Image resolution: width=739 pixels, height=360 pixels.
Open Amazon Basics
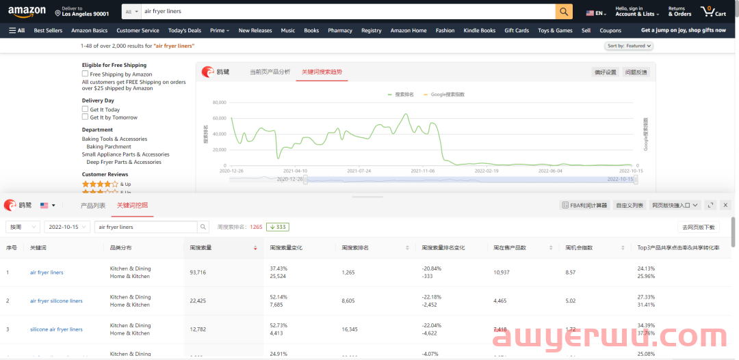(x=90, y=31)
